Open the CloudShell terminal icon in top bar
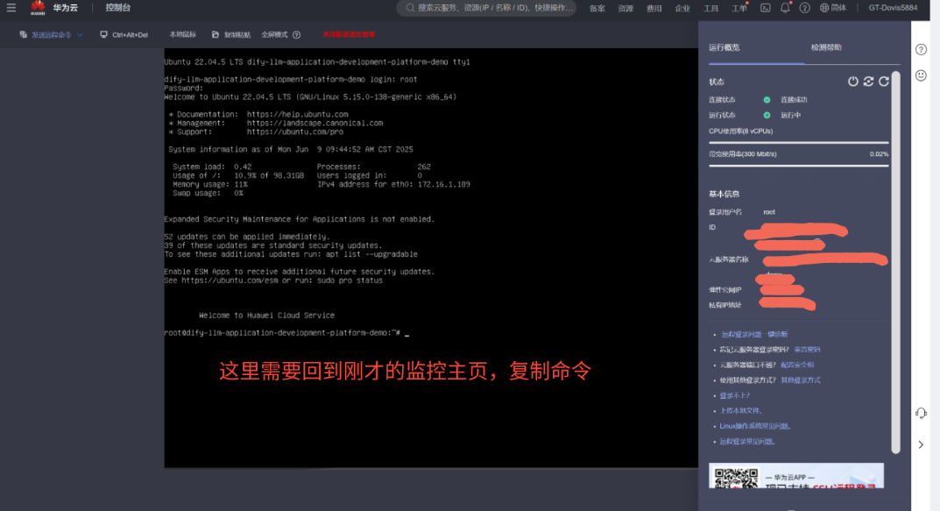The image size is (940, 511). point(765,8)
